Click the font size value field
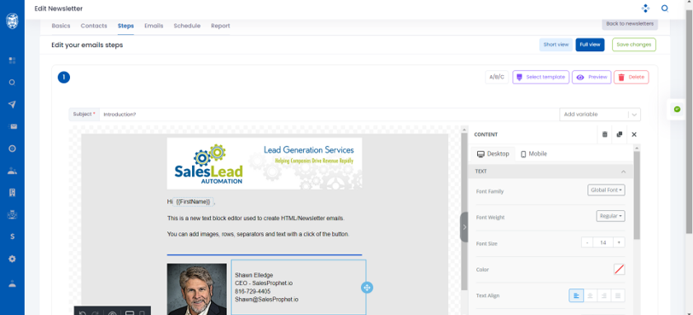Image resolution: width=693 pixels, height=315 pixels. pyautogui.click(x=603, y=242)
